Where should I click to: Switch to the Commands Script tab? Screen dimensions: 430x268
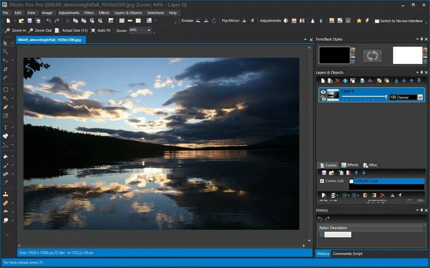347,254
